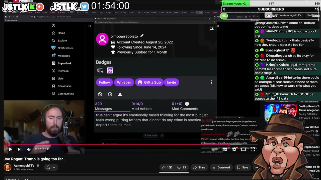Screen dimensions: 321x180
Task: Click the expand-frame icon beside X sidebar
Action: point(90,26)
